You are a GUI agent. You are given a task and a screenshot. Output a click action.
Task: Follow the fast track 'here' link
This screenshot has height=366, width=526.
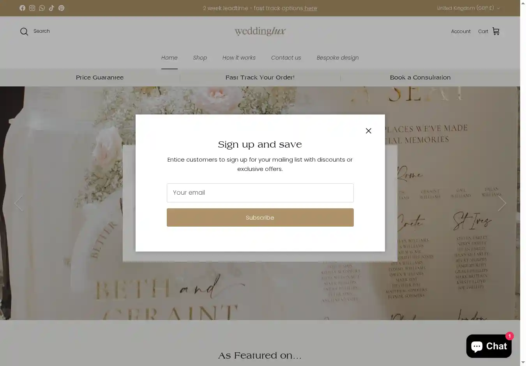tap(311, 8)
